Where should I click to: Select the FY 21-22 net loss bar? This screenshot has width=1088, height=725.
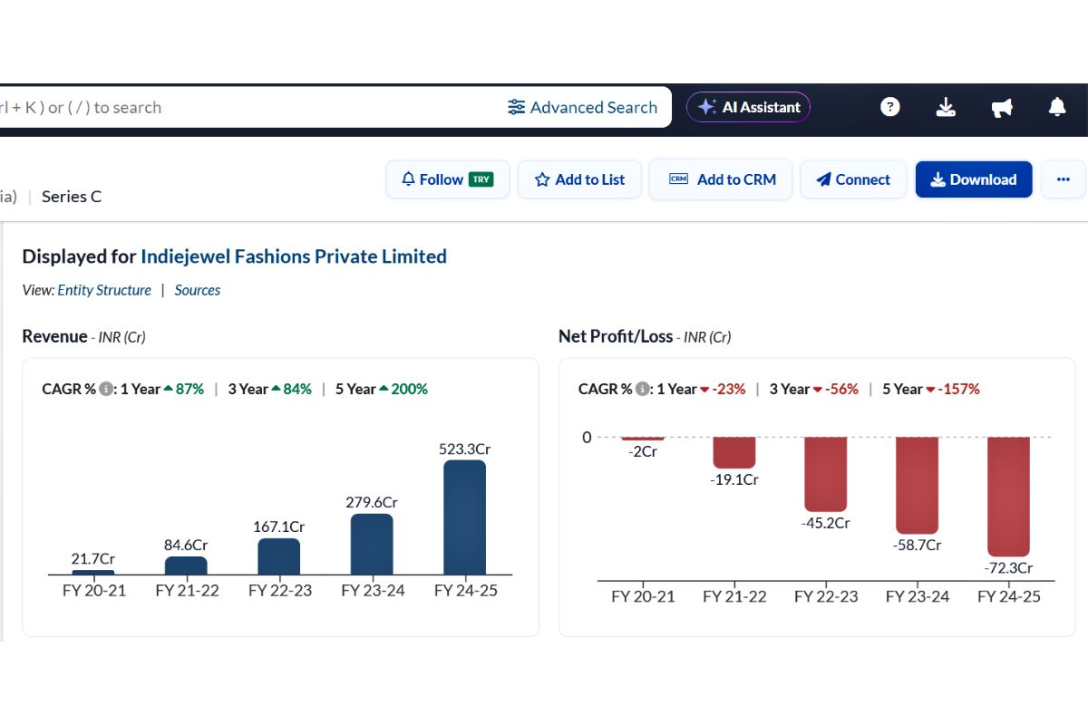734,453
